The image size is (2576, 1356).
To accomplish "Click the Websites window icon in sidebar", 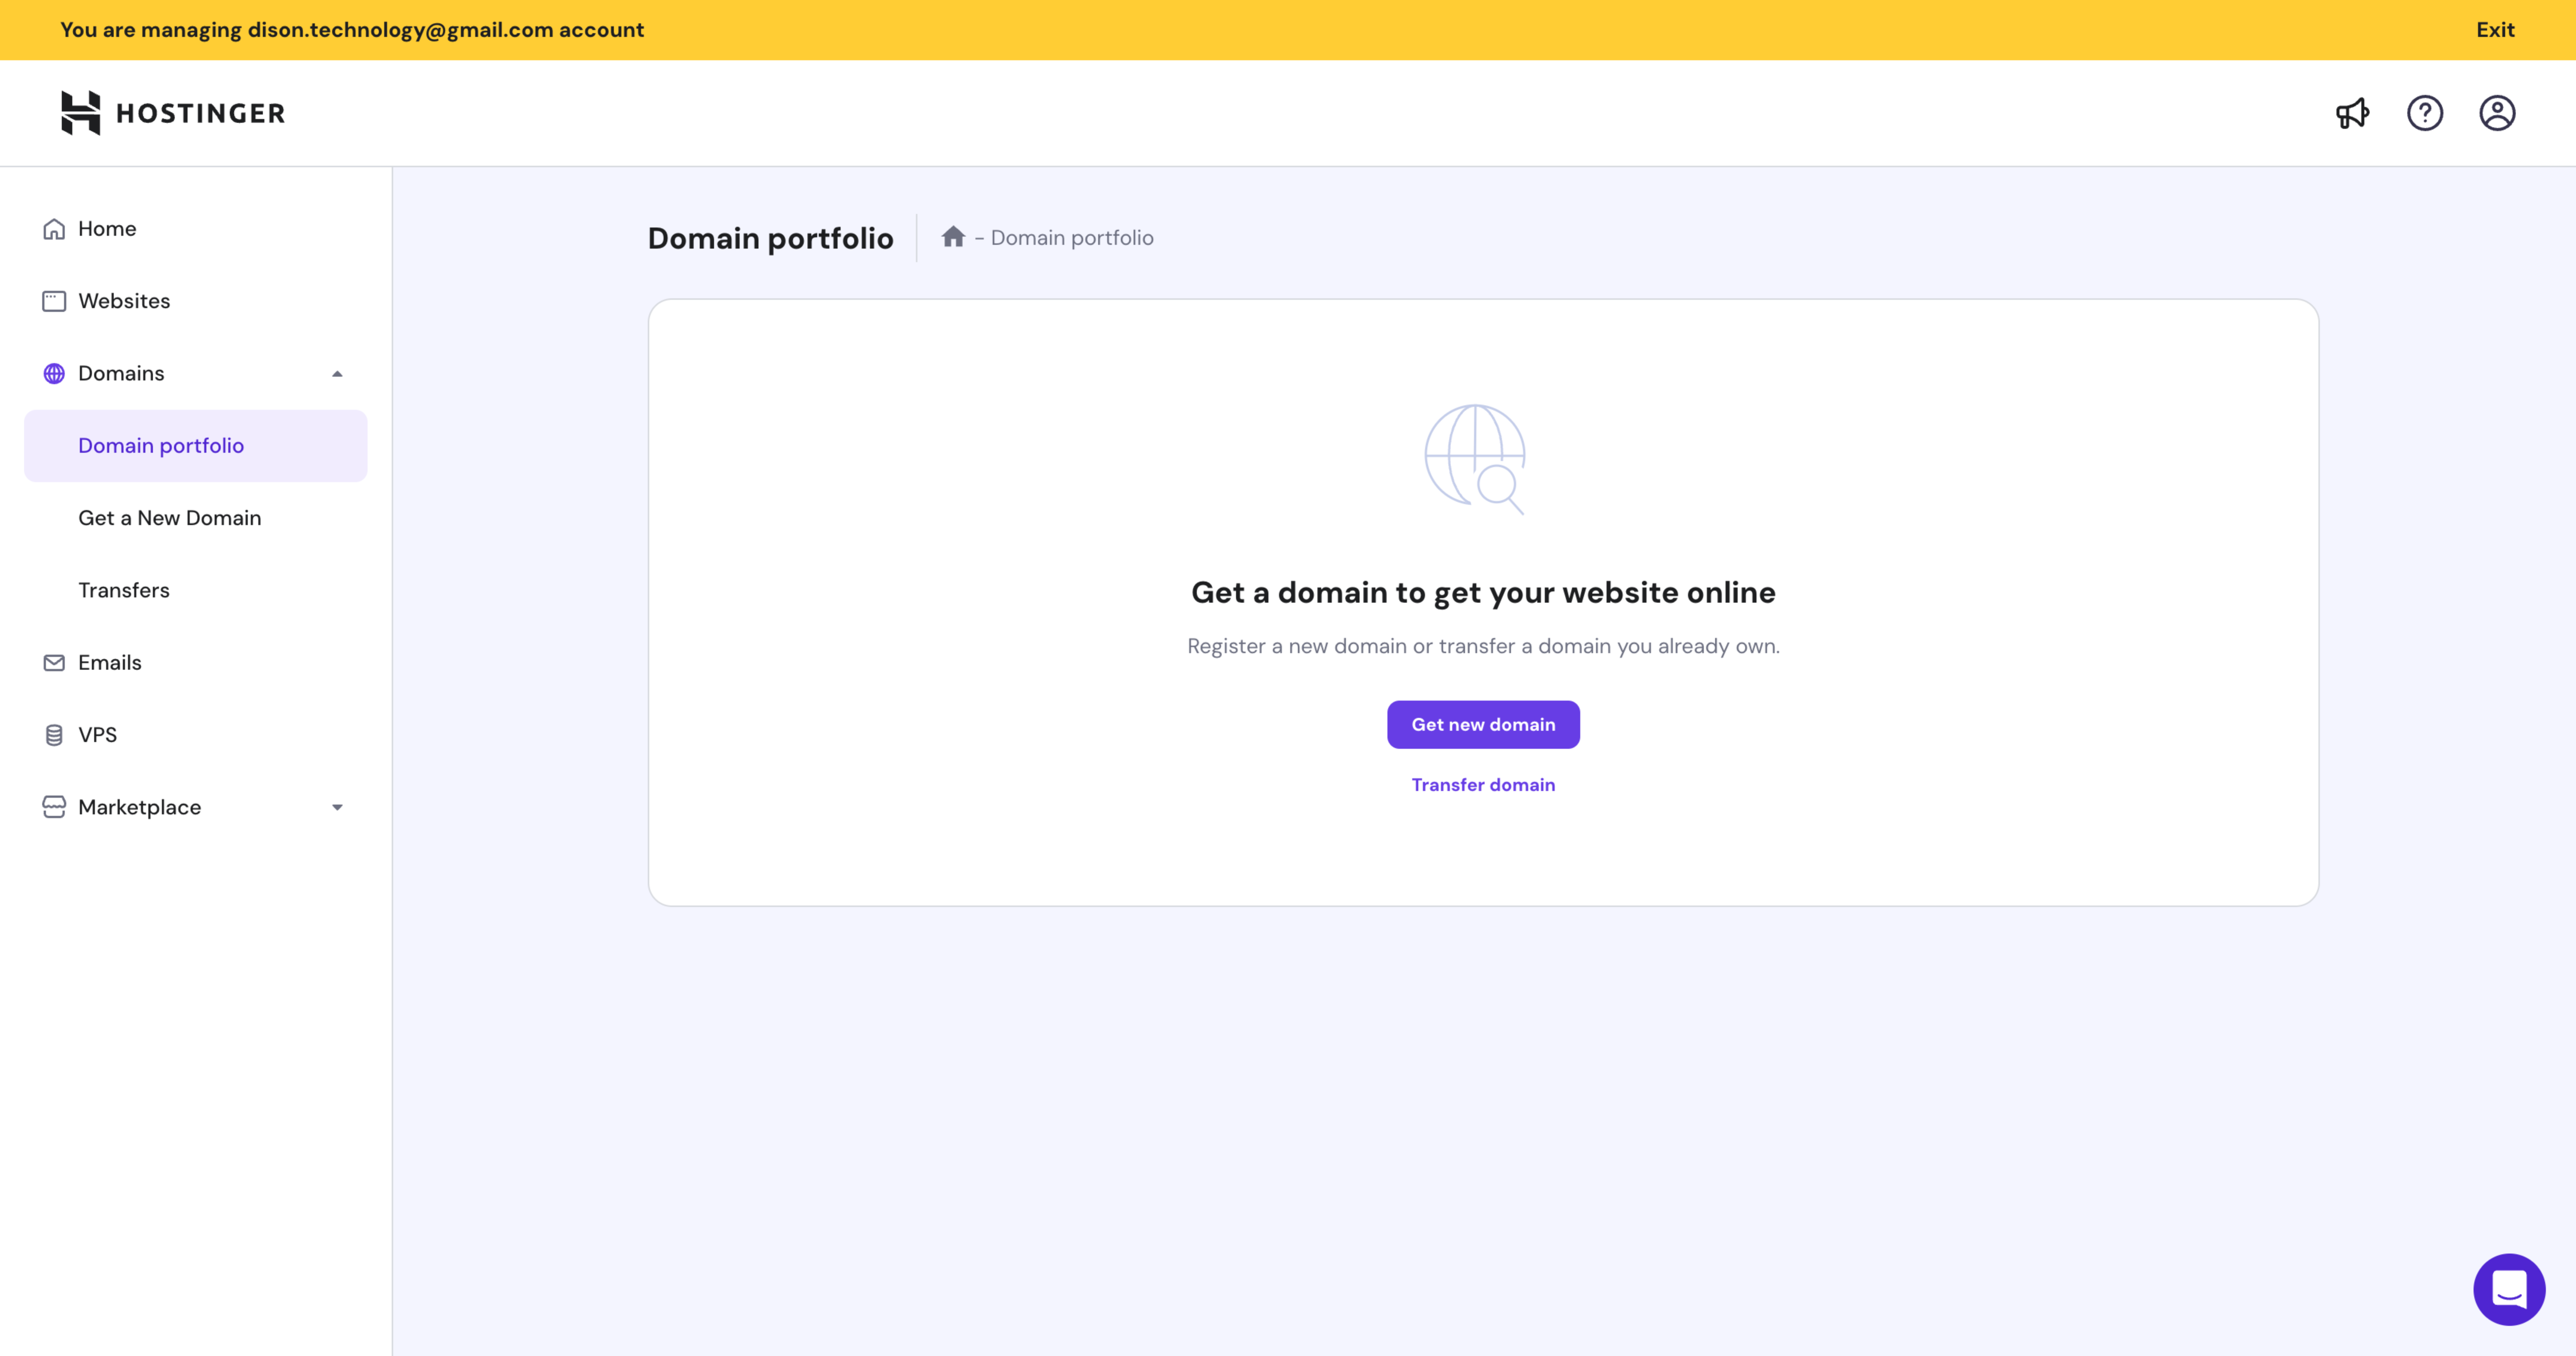I will click(x=54, y=301).
